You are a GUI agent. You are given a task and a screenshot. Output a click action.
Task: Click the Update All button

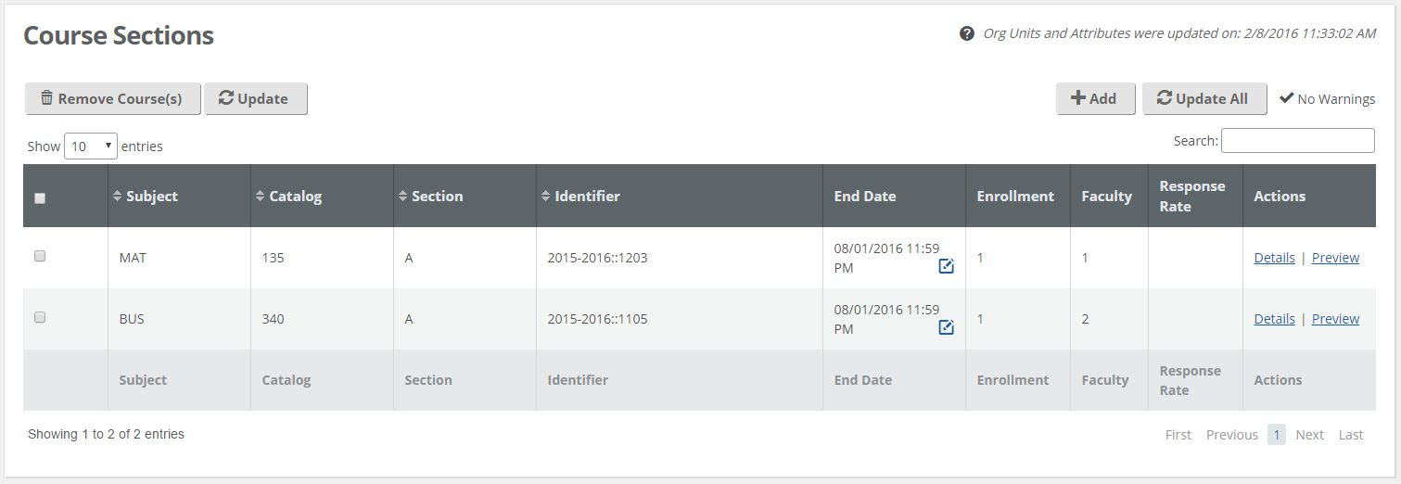[1204, 99]
